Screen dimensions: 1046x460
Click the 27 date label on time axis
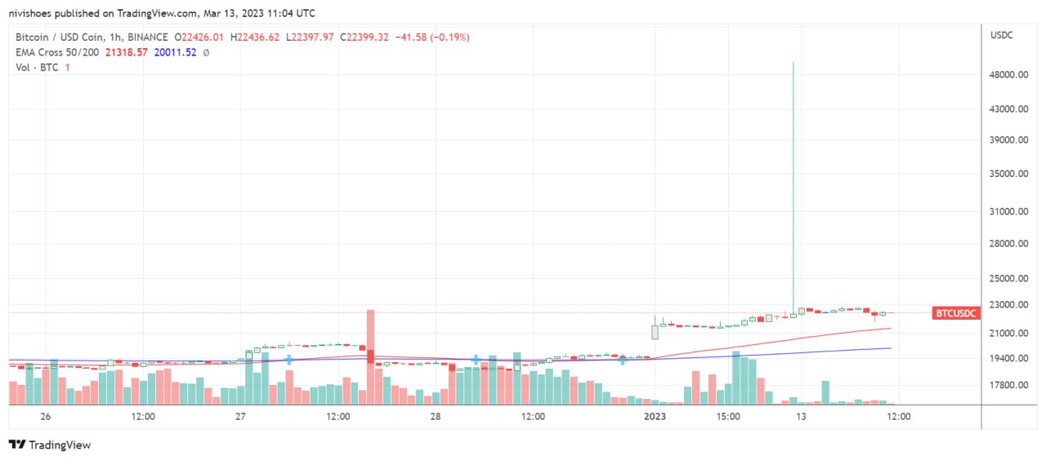(240, 416)
